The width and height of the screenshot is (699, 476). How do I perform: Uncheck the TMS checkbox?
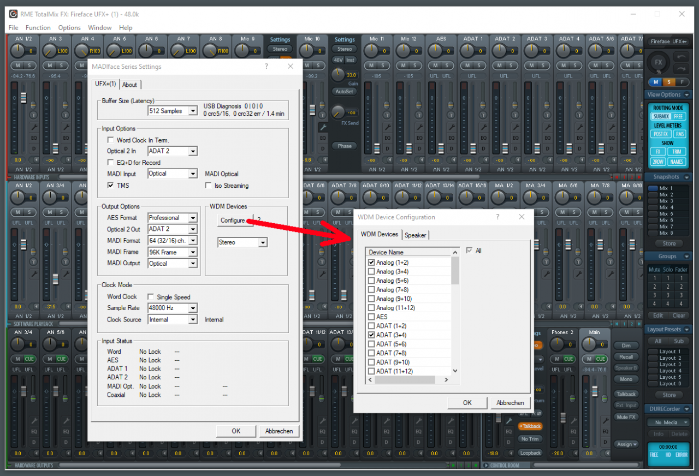(111, 186)
